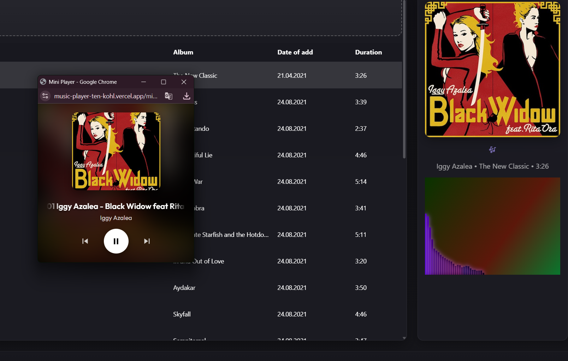Screen dimensions: 568x361
Task: Click the 'Out of Love' track row
Action: [201, 261]
